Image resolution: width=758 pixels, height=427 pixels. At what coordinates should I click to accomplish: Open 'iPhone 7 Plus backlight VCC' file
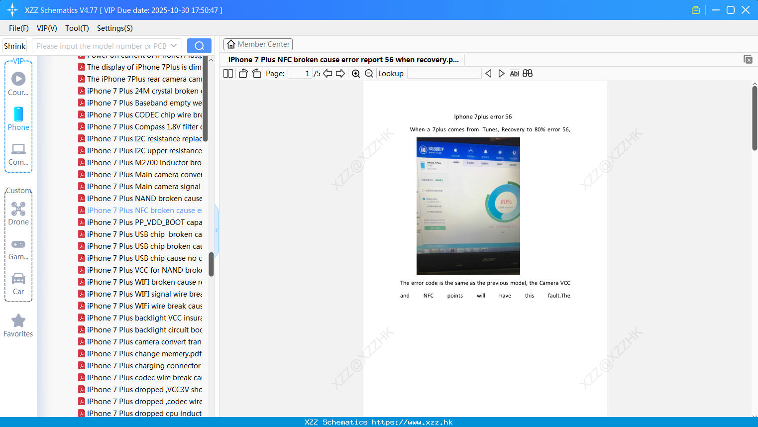click(140, 318)
